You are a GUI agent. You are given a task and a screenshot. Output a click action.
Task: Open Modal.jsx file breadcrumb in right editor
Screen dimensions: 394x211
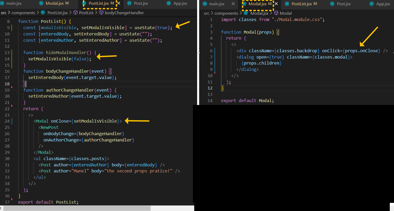[x=256, y=13]
